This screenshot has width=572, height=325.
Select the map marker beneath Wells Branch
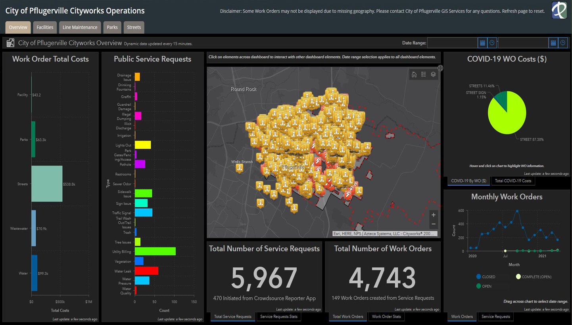coord(240,169)
